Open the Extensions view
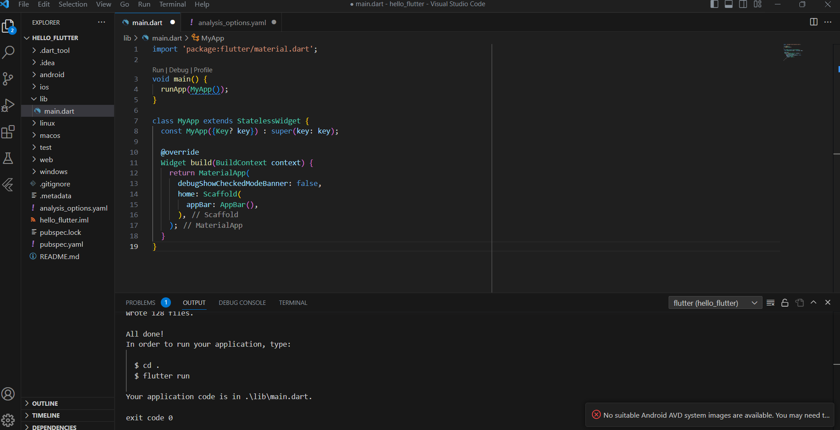 click(x=8, y=132)
